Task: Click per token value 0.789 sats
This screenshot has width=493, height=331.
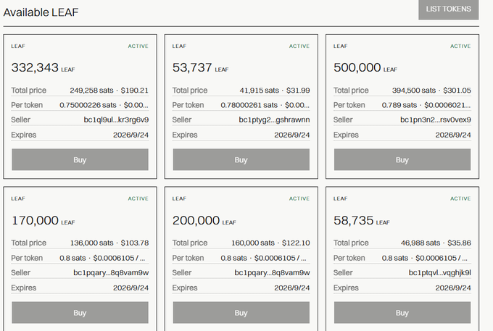Action: point(399,105)
